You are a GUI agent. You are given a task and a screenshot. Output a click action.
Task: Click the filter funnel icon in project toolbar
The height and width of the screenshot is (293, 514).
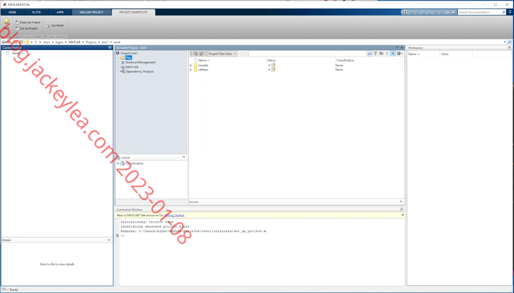tap(375, 53)
